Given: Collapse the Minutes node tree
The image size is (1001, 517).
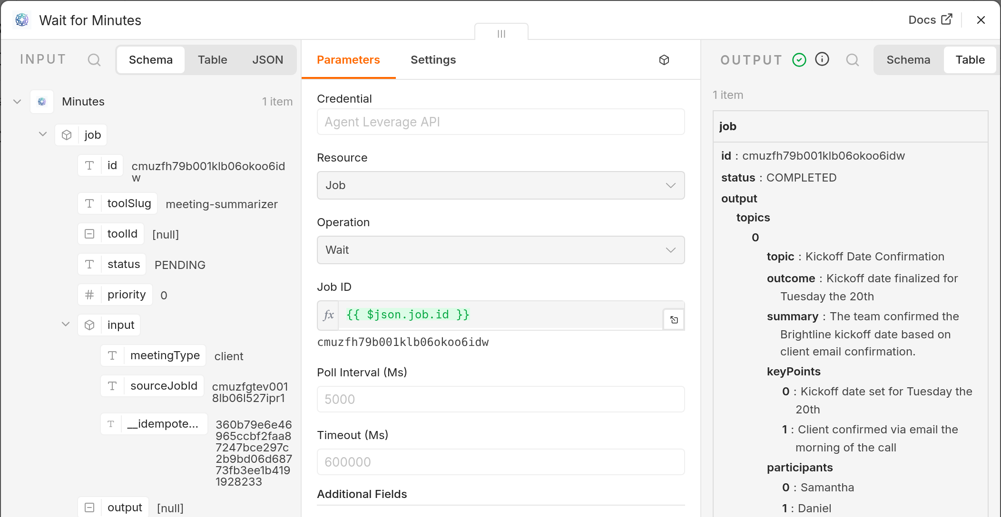Looking at the screenshot, I should point(17,102).
